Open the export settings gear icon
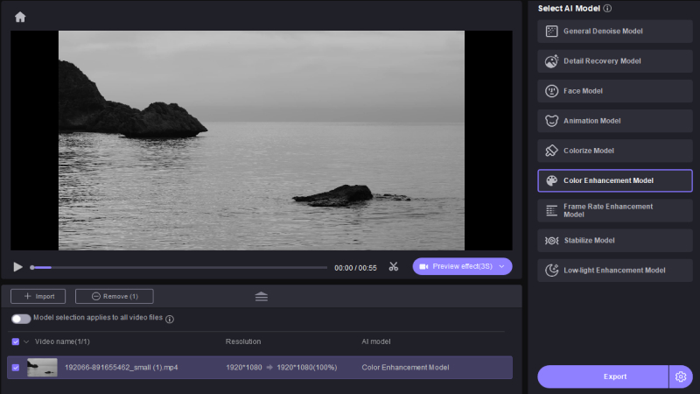 click(x=681, y=376)
